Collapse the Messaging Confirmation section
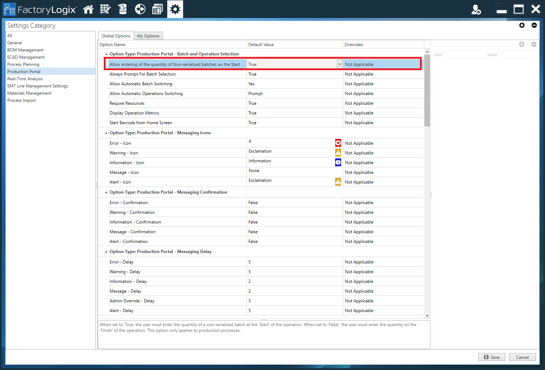Screen dimensions: 545x370 click(x=105, y=192)
